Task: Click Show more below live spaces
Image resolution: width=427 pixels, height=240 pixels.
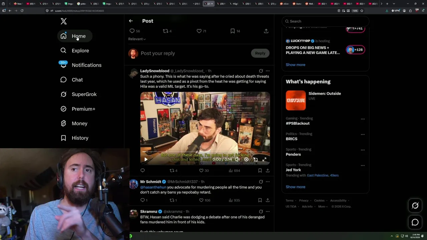Action: pos(296,65)
